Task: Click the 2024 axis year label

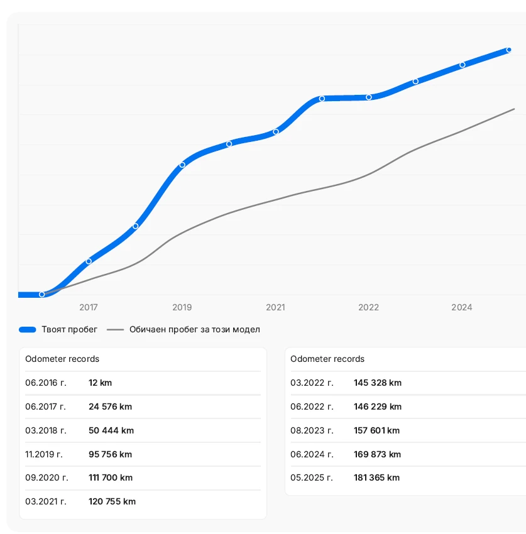Action: tap(462, 307)
